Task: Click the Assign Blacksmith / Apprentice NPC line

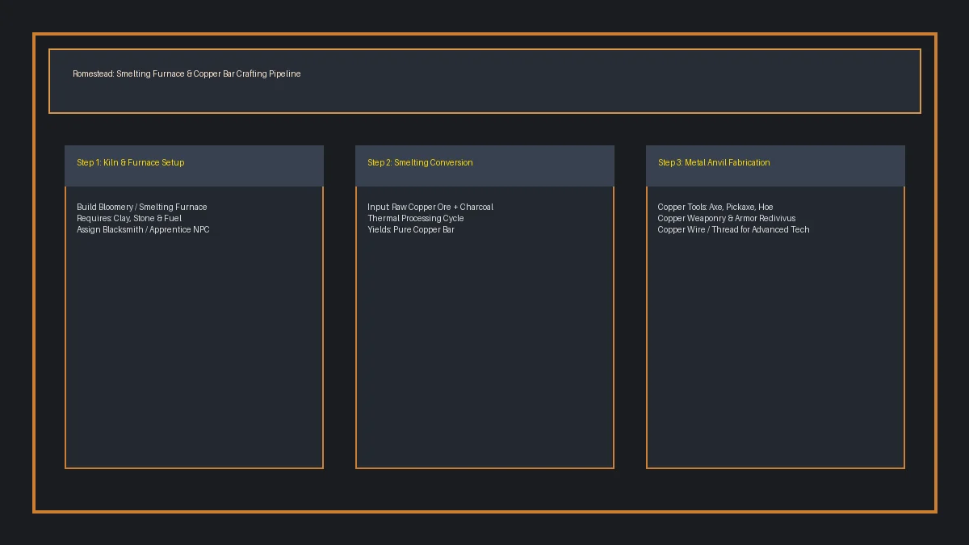Action: pyautogui.click(x=143, y=229)
